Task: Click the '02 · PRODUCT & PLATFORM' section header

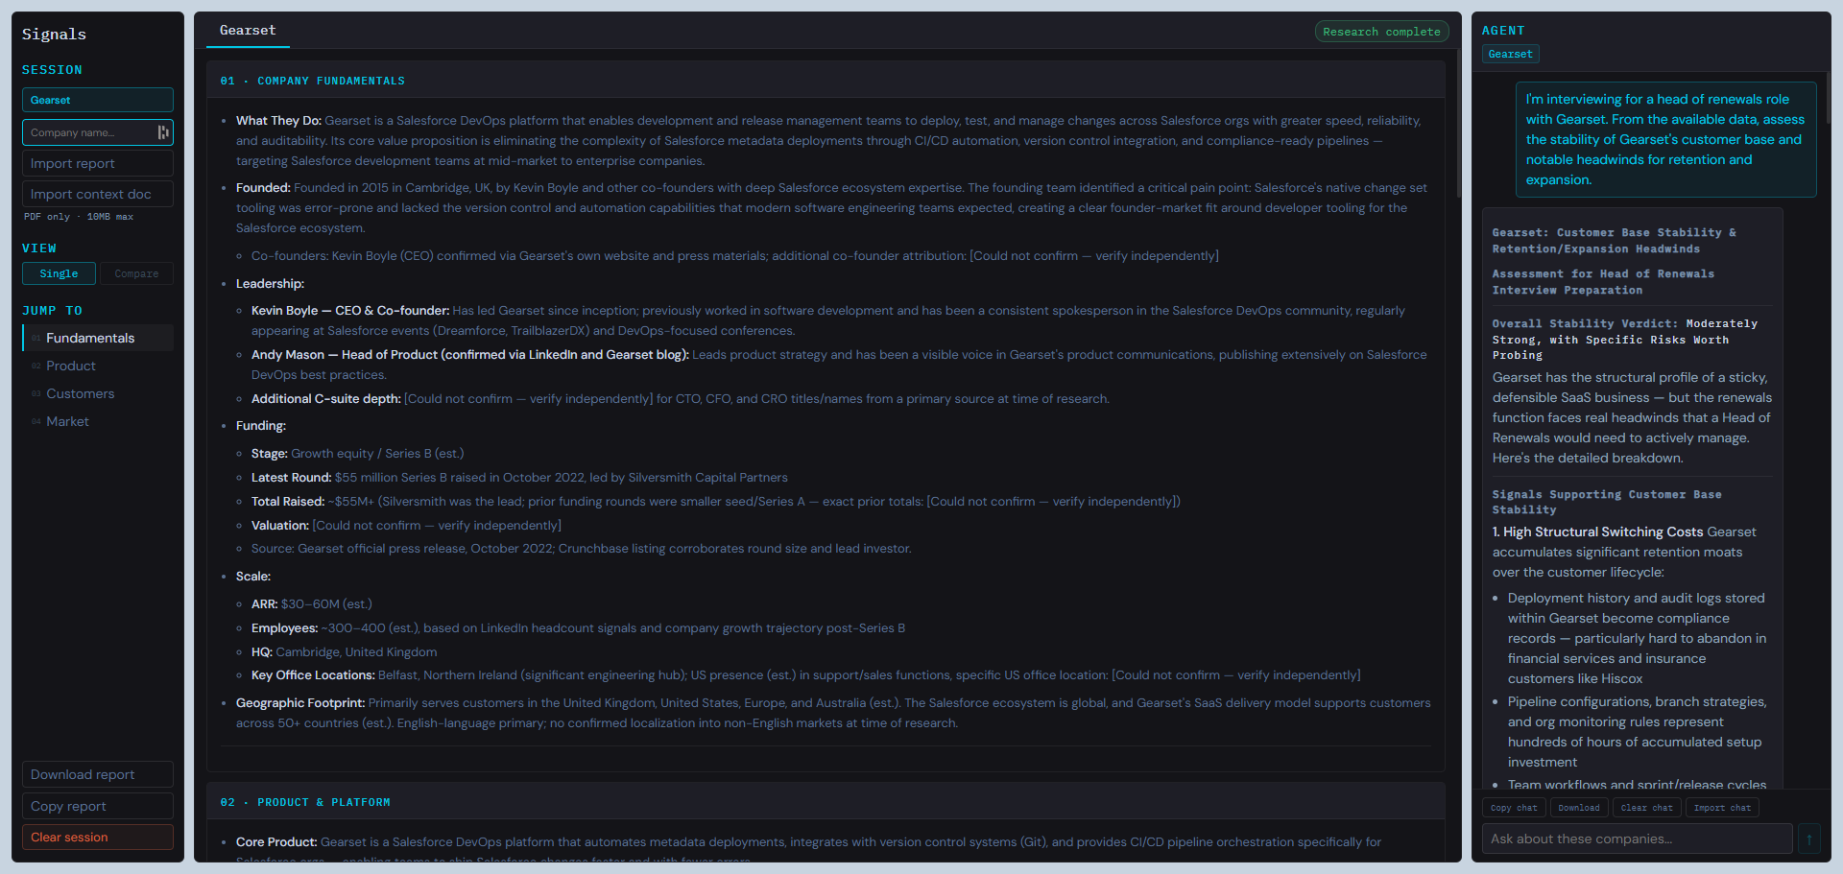Action: click(x=826, y=802)
